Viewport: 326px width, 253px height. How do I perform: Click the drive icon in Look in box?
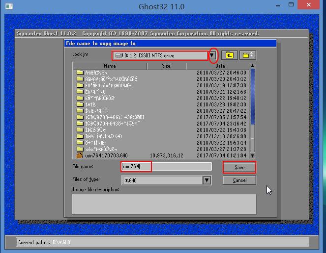(x=119, y=55)
